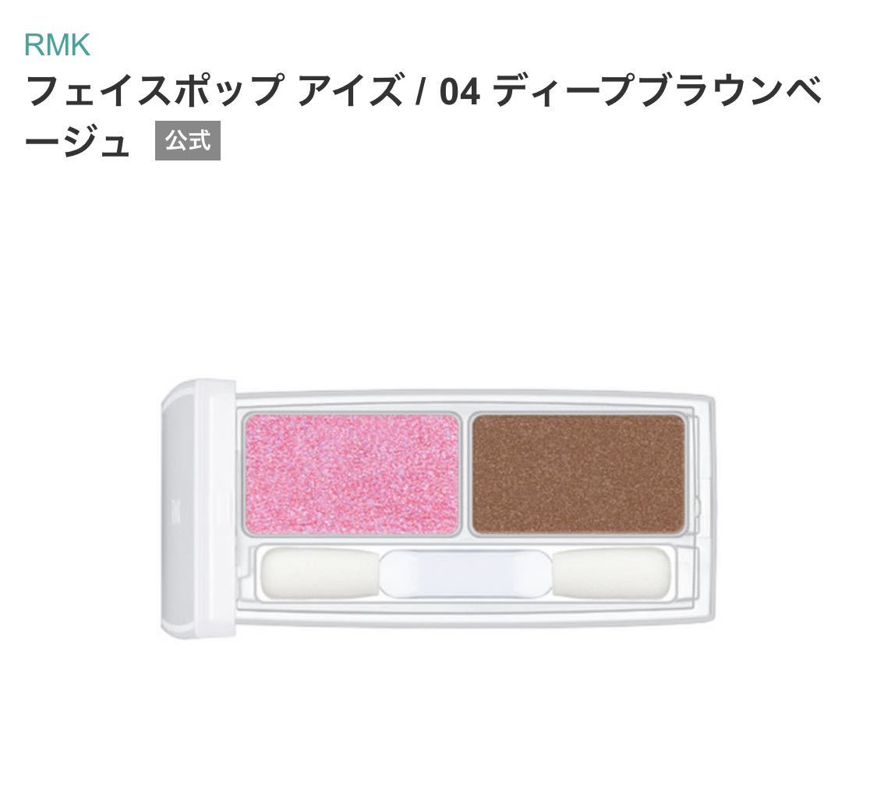Click the white compact lid

click(198, 509)
